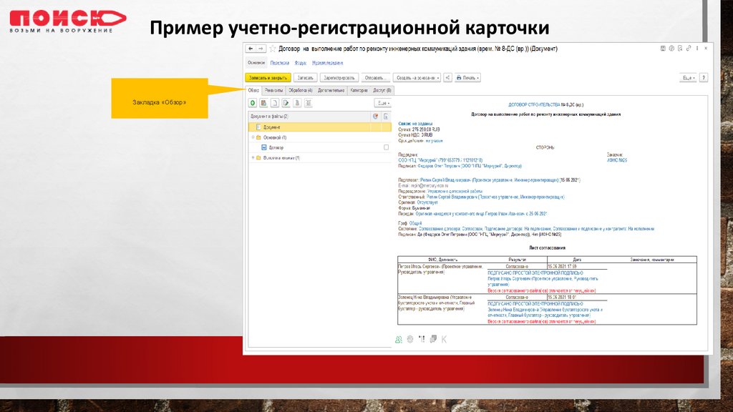Click the gray K icon below approval sheet
The image size is (733, 412).
[x=444, y=339]
